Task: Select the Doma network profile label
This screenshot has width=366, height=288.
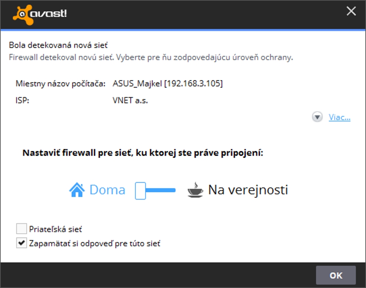Action: 107,190
